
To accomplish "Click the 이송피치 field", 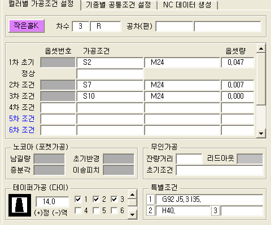I will click(119, 170).
